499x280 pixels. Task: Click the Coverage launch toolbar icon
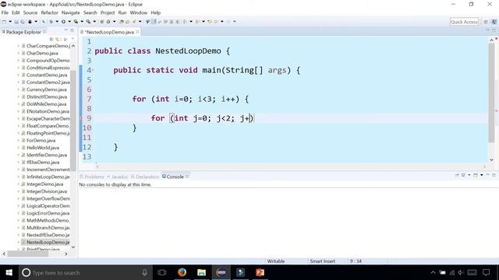[76, 22]
